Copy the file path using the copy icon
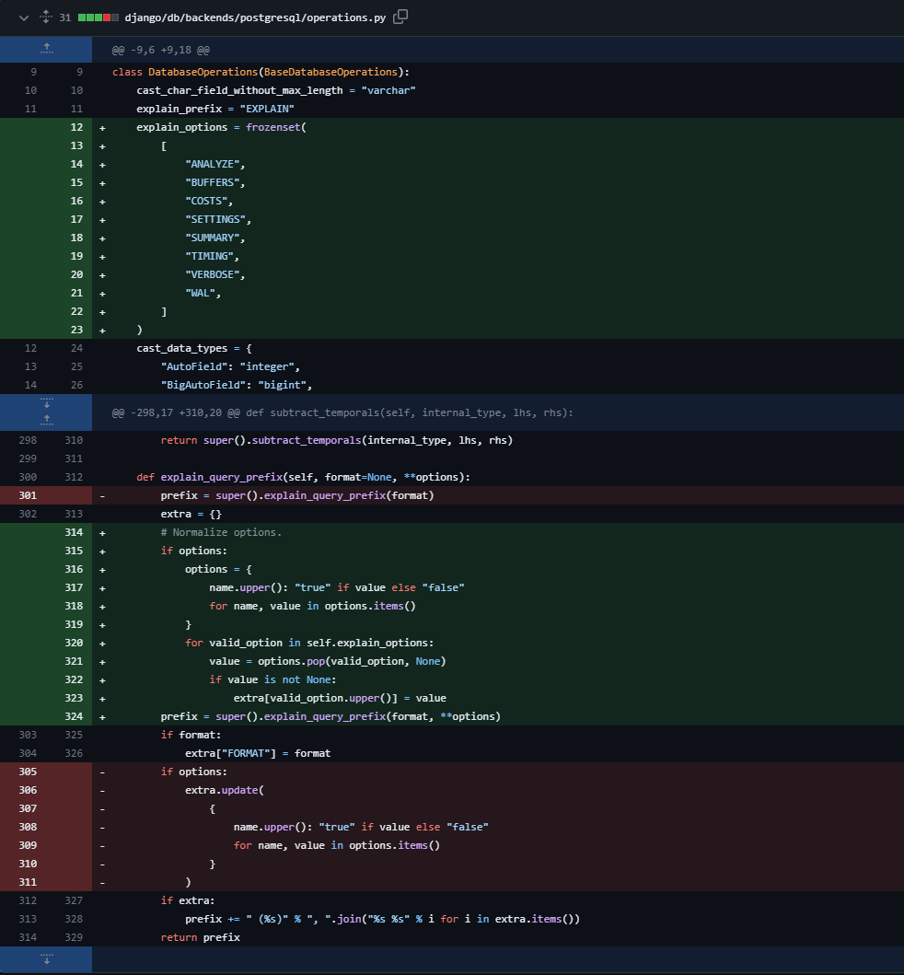The width and height of the screenshot is (904, 975). pyautogui.click(x=398, y=17)
